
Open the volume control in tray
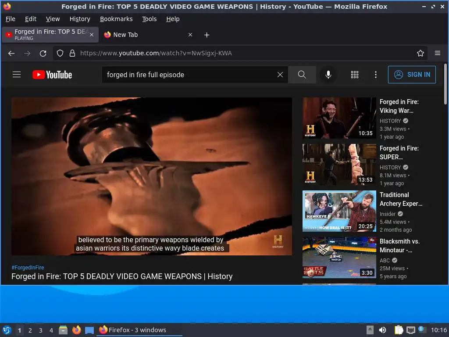[x=382, y=330]
